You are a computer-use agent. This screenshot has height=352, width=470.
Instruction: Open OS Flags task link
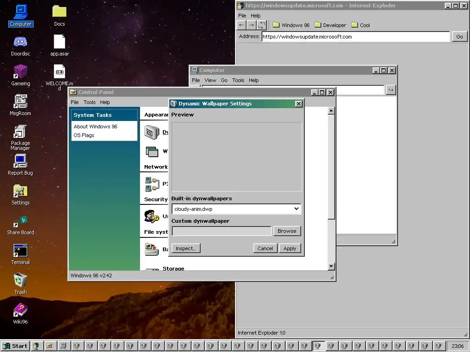coord(84,135)
